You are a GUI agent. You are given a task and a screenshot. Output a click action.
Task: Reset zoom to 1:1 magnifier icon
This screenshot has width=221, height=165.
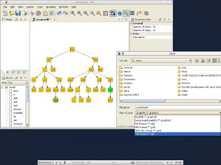(x=86, y=13)
